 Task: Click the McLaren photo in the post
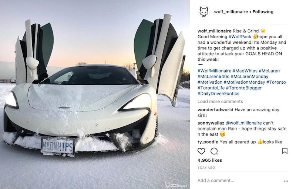pos(95,94)
